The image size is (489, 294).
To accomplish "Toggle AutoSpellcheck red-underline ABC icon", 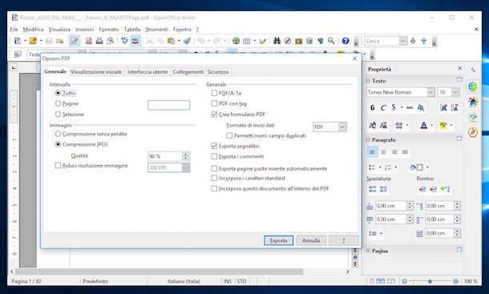I will (x=135, y=41).
